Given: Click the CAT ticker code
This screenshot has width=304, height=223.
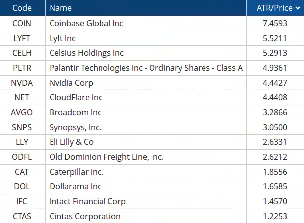Looking at the screenshot, I should pos(22,172).
